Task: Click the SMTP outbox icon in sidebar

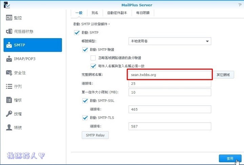Action: click(x=9, y=45)
